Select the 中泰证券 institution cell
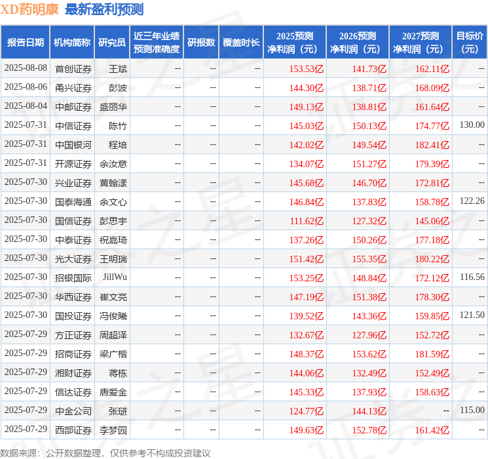The width and height of the screenshot is (488, 459). (x=73, y=240)
